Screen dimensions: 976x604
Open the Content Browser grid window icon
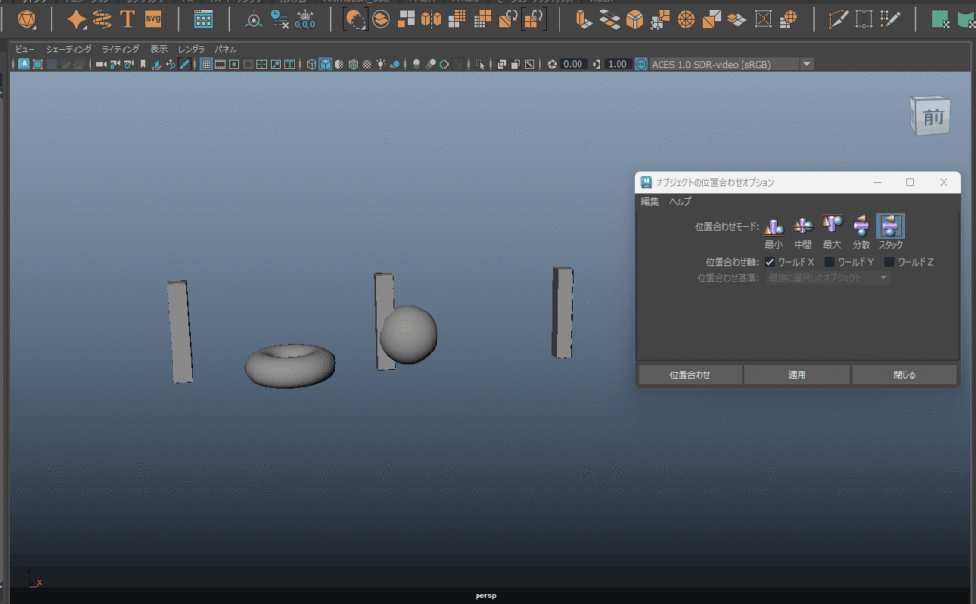tap(203, 19)
